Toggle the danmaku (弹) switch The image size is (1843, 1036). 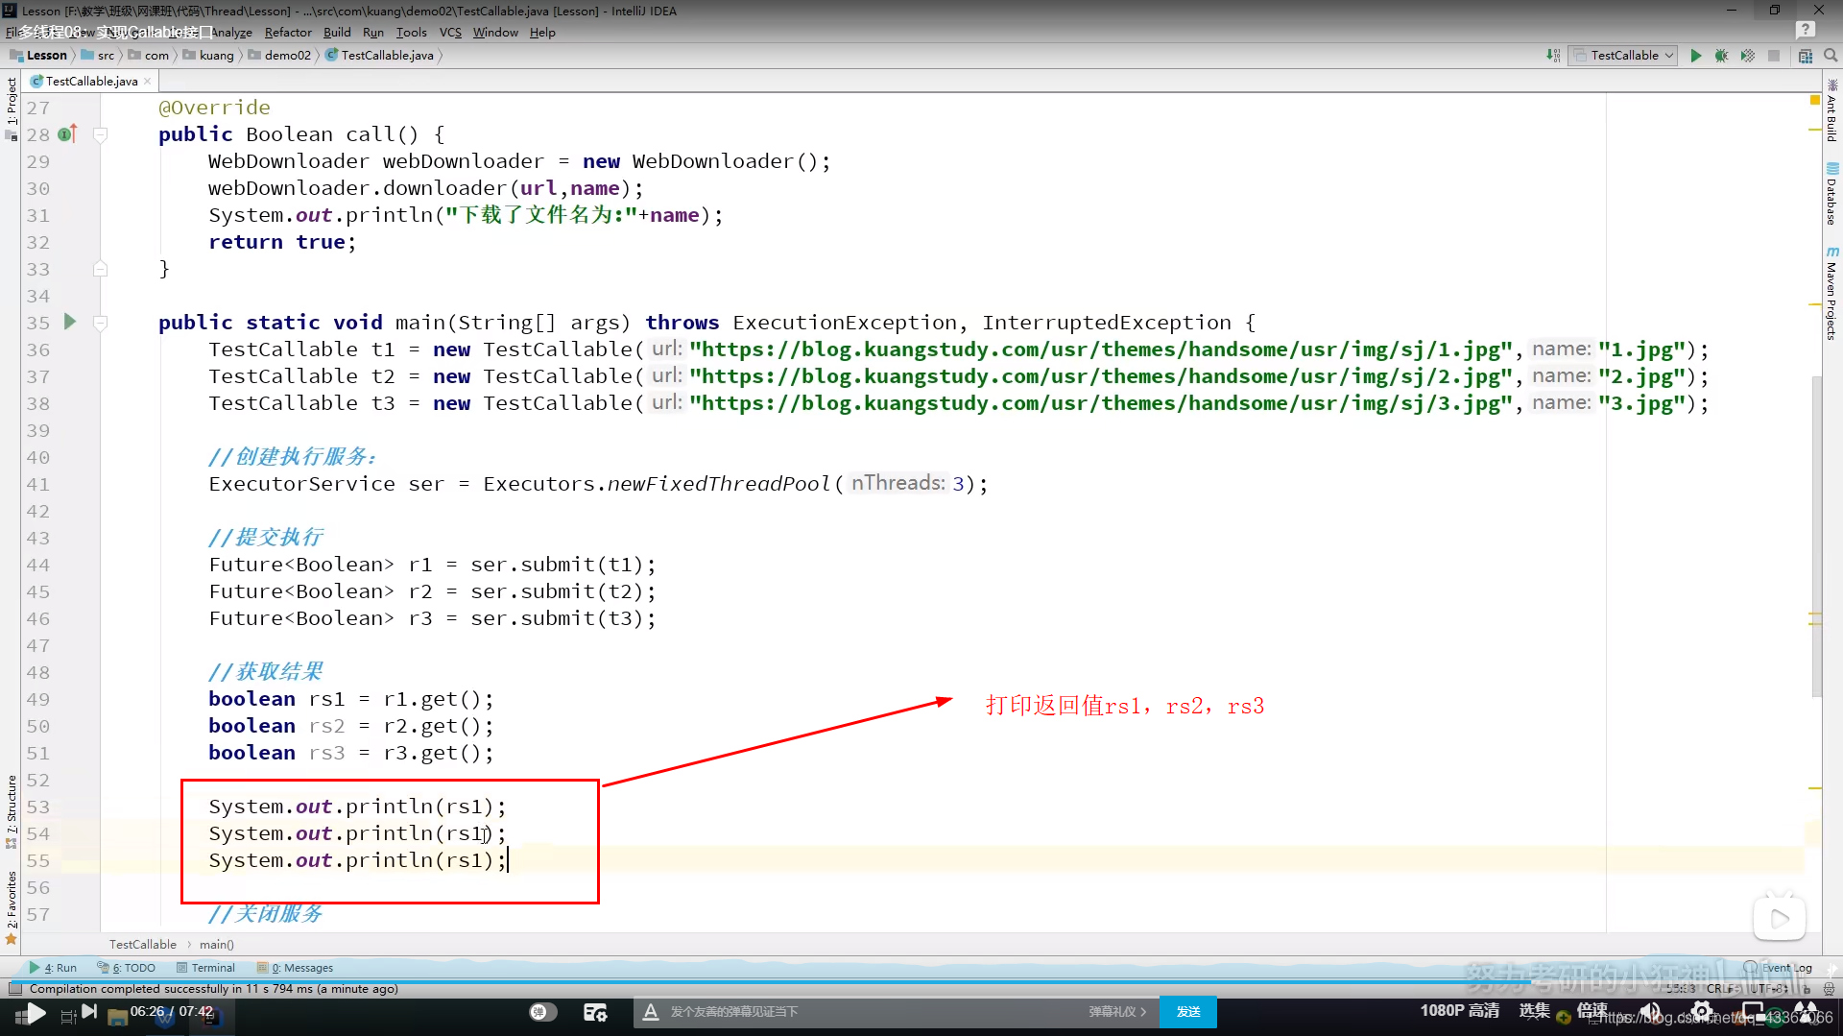pos(543,1012)
